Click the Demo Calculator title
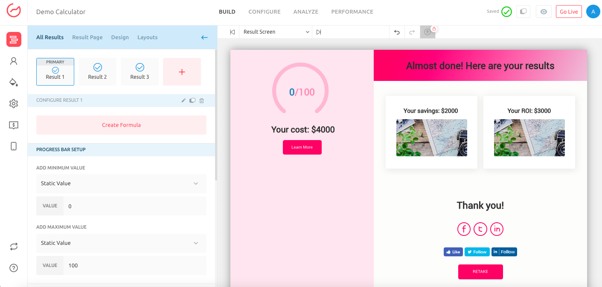This screenshot has height=287, width=602. [61, 12]
